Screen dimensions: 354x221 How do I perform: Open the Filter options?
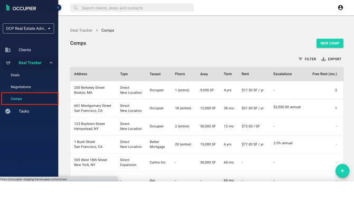pyautogui.click(x=307, y=59)
